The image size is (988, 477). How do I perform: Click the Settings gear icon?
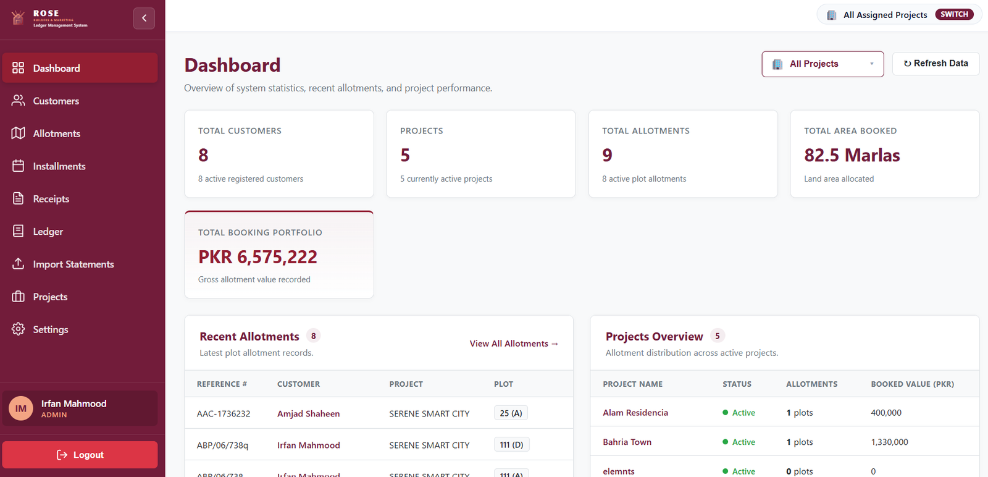tap(19, 329)
